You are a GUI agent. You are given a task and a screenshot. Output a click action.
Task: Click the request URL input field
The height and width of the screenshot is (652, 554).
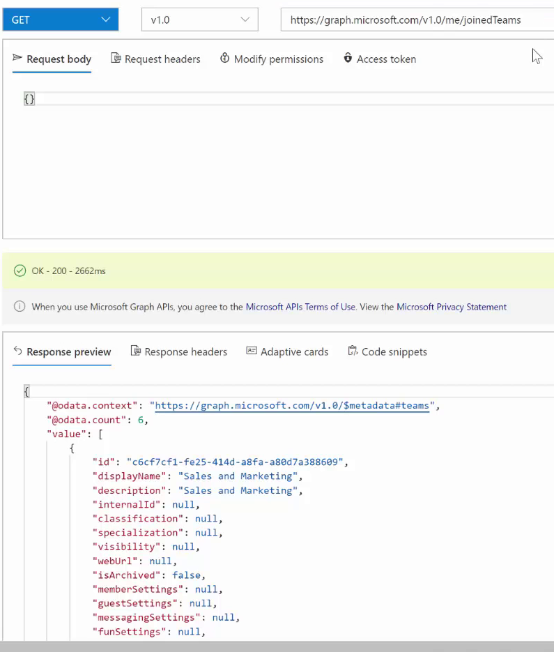coord(417,20)
